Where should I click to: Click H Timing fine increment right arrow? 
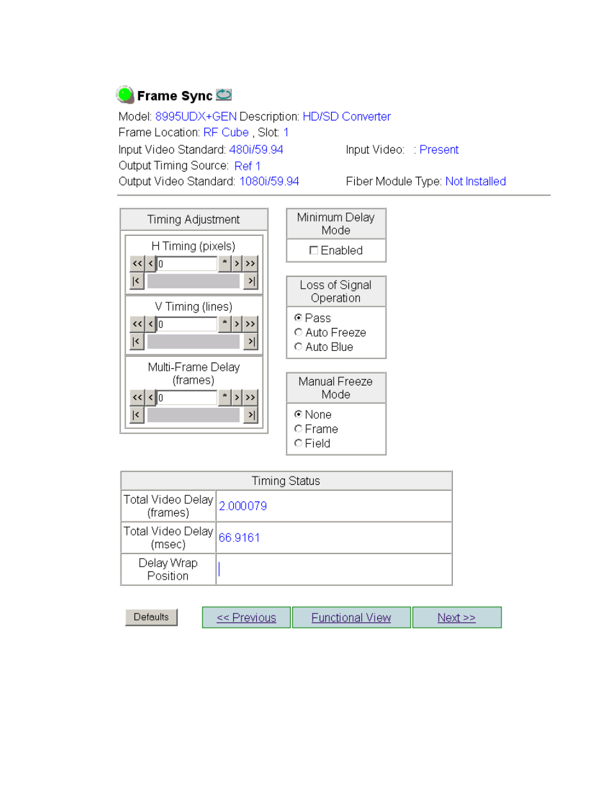tap(237, 263)
